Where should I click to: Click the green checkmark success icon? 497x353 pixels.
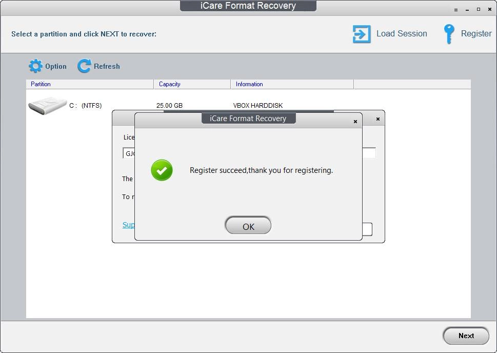(162, 170)
